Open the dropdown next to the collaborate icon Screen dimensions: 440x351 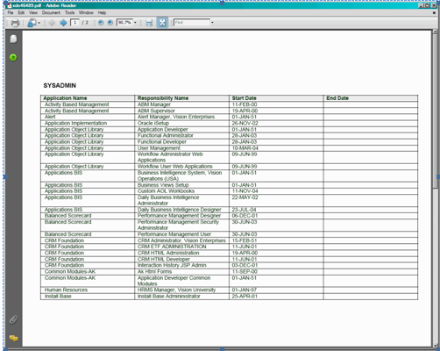click(x=39, y=23)
